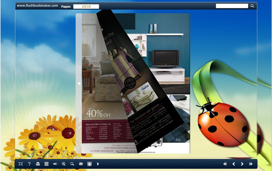Start auto flip play button
This screenshot has height=171, width=272.
[x=98, y=164]
